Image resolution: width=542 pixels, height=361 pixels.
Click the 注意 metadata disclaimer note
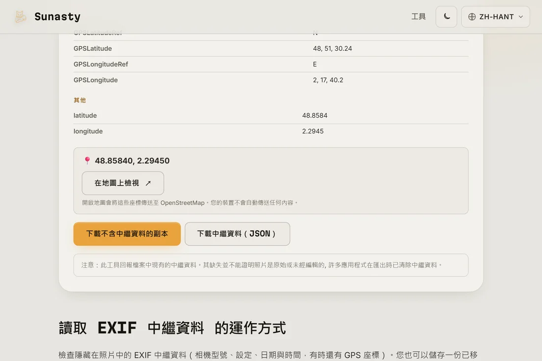(x=271, y=265)
